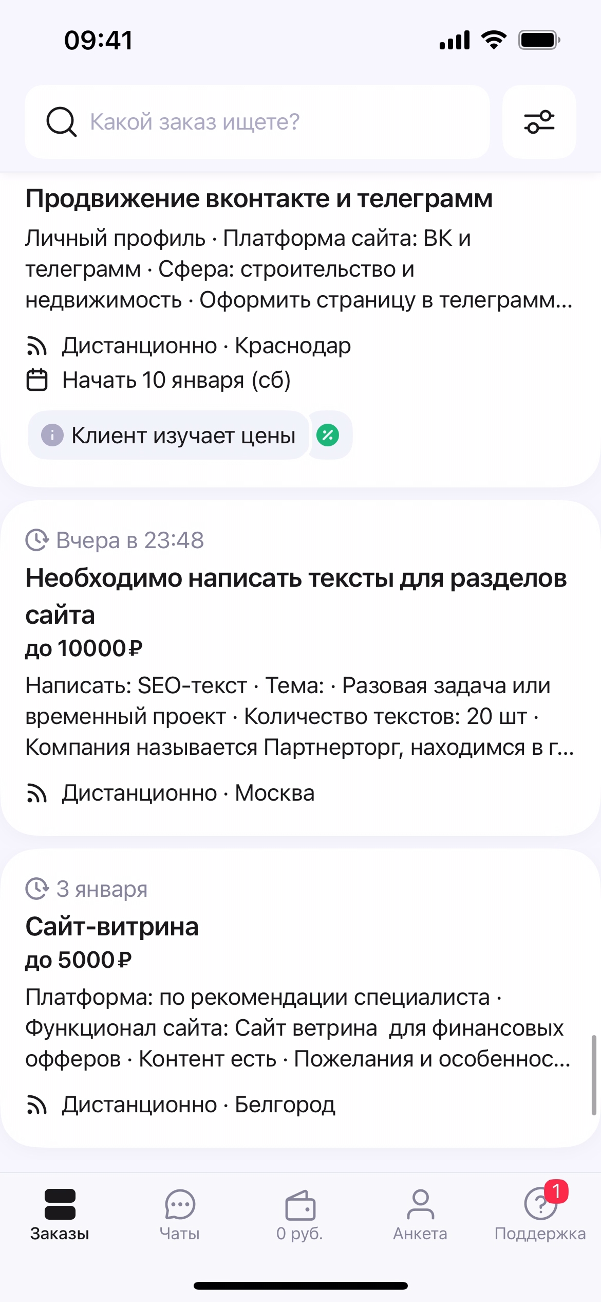Select the Заказы tab
601x1302 pixels.
[x=60, y=1214]
